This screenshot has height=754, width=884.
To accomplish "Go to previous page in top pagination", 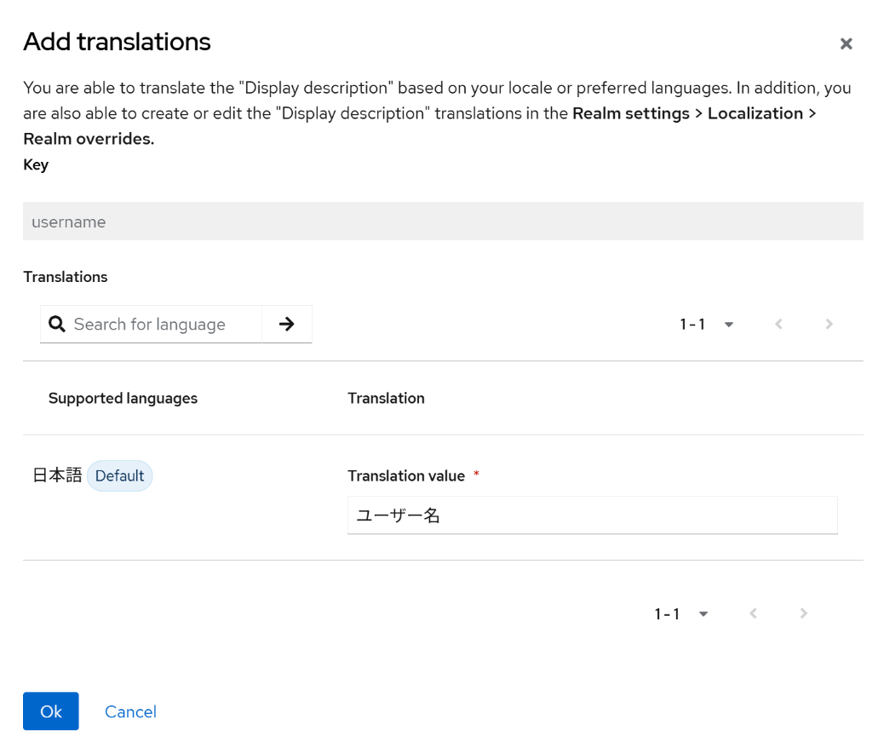I will pos(778,325).
